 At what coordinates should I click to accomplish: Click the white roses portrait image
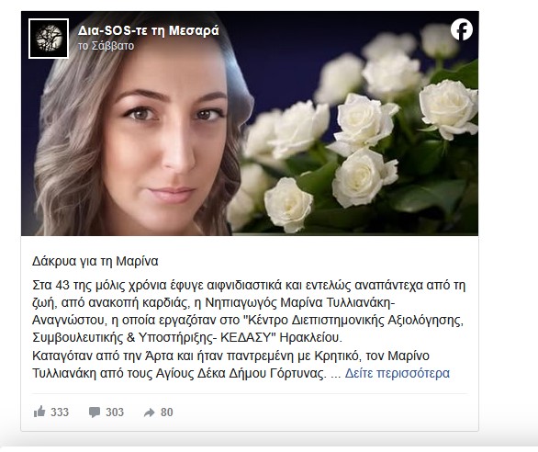(x=250, y=123)
